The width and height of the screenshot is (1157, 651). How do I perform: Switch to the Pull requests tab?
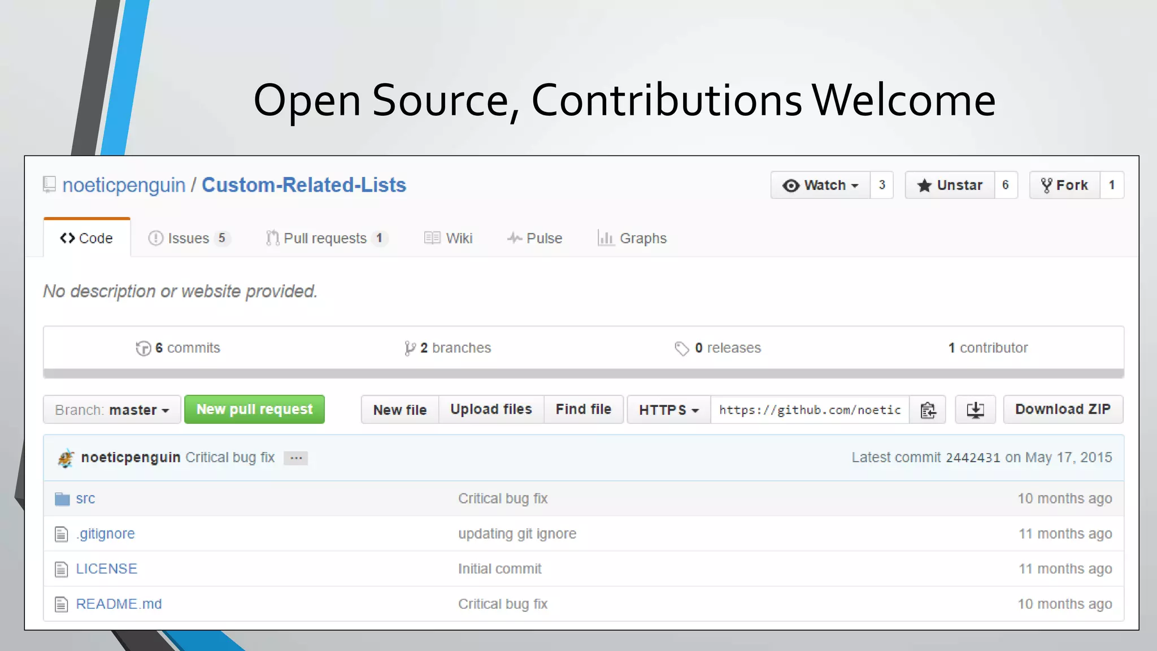(327, 238)
